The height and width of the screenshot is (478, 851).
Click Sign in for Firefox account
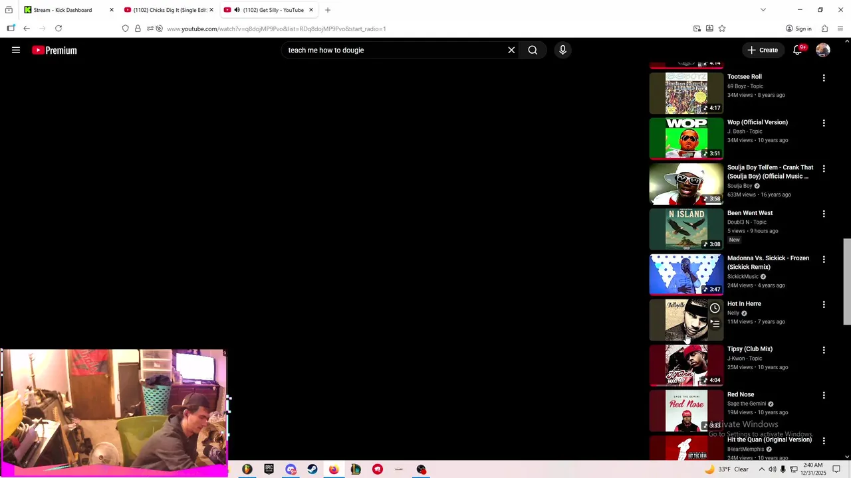(x=798, y=29)
